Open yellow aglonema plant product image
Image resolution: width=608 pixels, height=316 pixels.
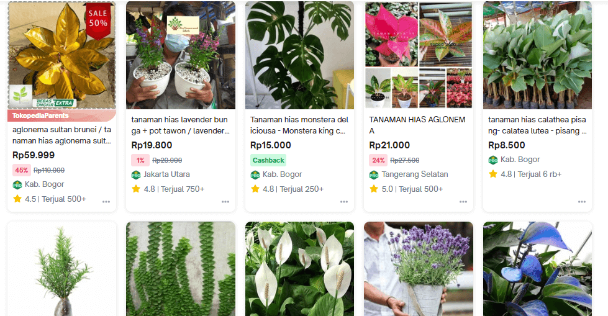(61, 55)
